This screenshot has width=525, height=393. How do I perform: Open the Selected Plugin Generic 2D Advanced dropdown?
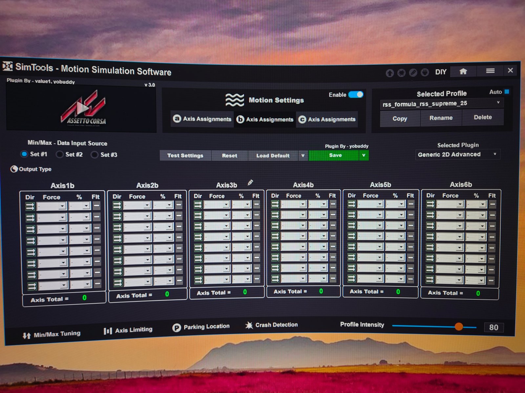457,154
